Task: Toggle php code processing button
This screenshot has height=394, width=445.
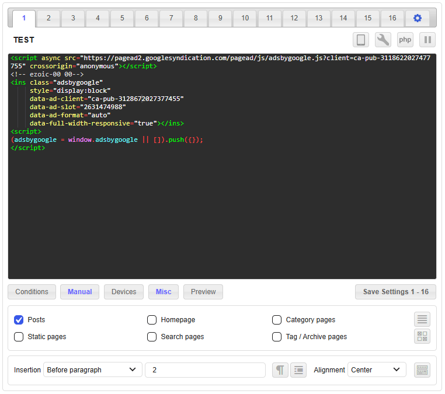Action: [x=405, y=40]
